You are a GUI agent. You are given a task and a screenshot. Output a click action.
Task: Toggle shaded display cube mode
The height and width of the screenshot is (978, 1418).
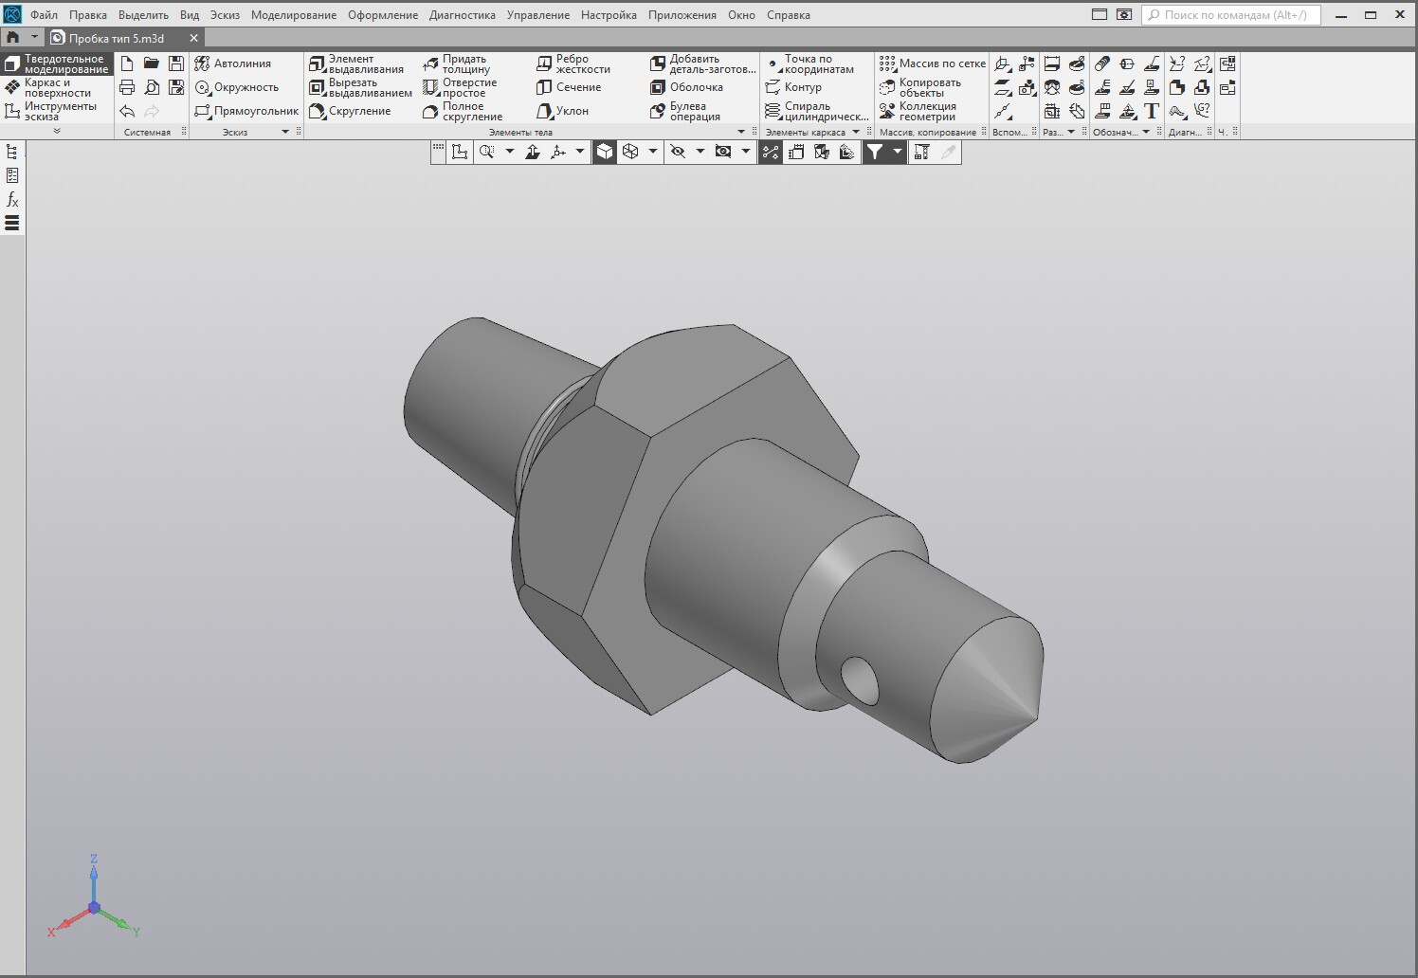coord(605,152)
